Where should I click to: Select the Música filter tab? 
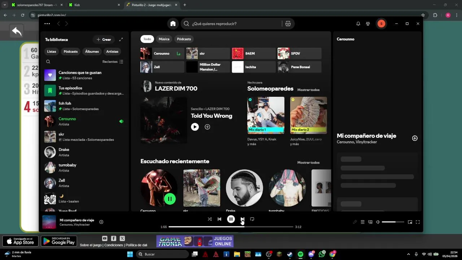pyautogui.click(x=164, y=39)
